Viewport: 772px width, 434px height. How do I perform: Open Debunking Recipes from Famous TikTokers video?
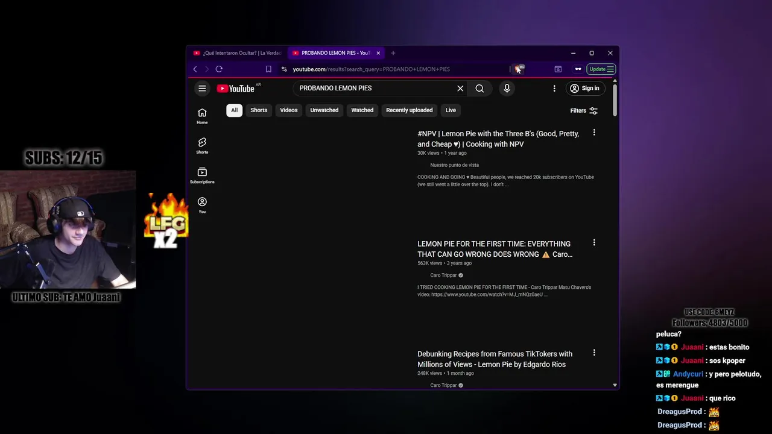(495, 359)
